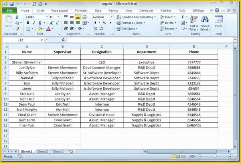Increase the cell indent
This screenshot has width=241, height=163.
click(72, 29)
